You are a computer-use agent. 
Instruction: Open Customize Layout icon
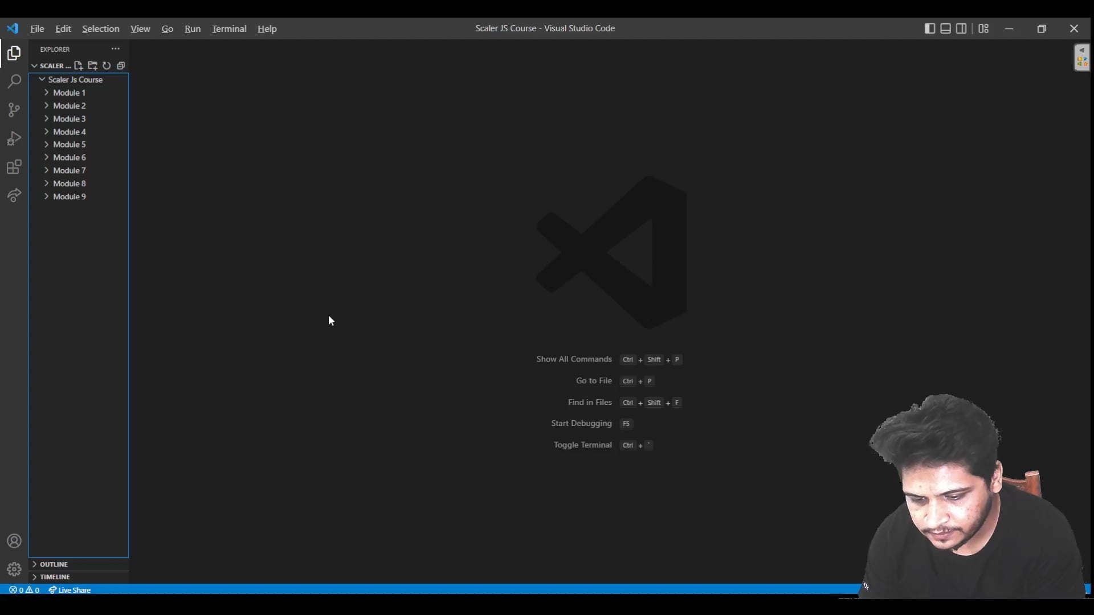pos(983,28)
